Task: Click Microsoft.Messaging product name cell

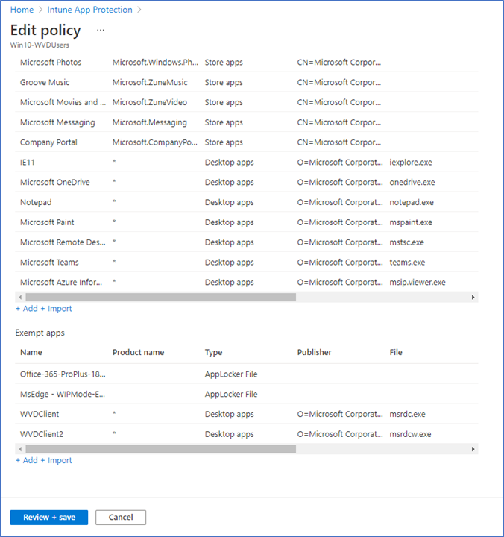Action: pyautogui.click(x=150, y=122)
